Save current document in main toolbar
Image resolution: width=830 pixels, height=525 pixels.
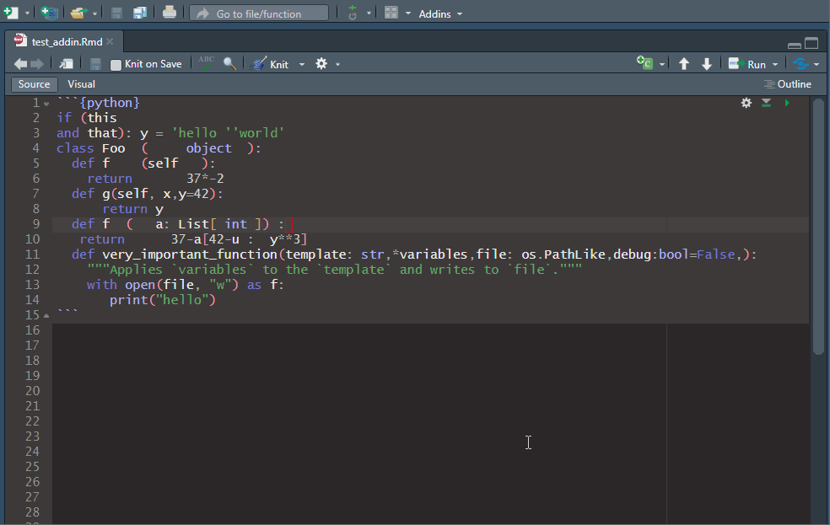click(116, 13)
